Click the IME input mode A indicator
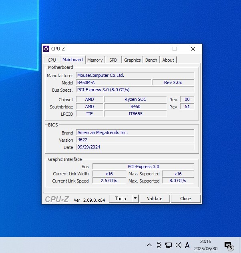241x253 pixels. coord(187,245)
